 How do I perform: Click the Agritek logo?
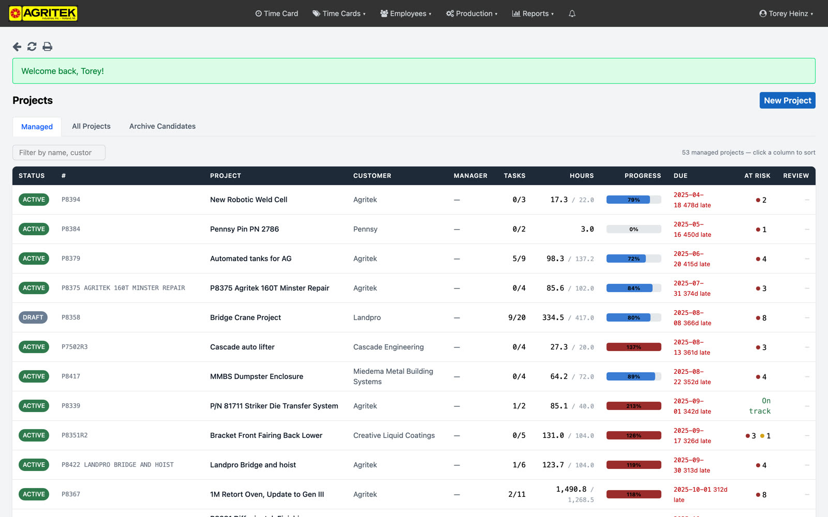[x=43, y=13]
